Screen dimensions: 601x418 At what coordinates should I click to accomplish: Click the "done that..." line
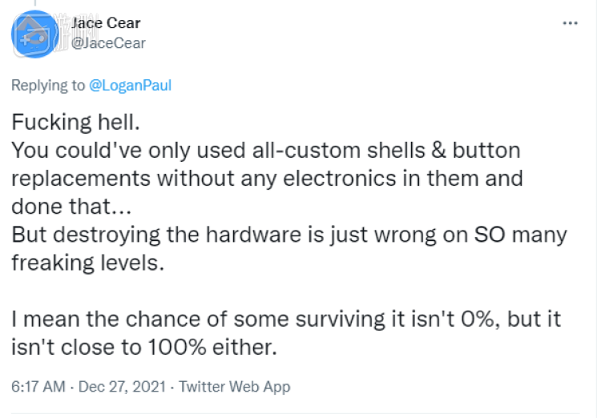pyautogui.click(x=71, y=207)
